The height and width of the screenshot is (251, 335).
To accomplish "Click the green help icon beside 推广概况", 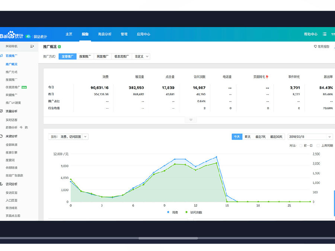I will point(60,47).
